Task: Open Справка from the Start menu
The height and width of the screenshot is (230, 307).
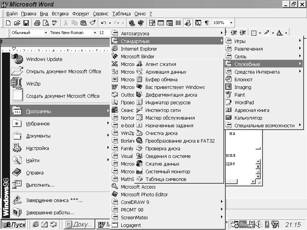Action: tap(60, 172)
